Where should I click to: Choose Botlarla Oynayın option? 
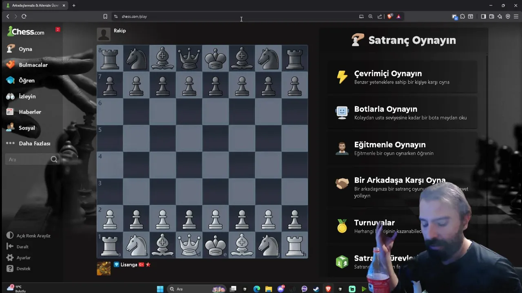(x=403, y=113)
